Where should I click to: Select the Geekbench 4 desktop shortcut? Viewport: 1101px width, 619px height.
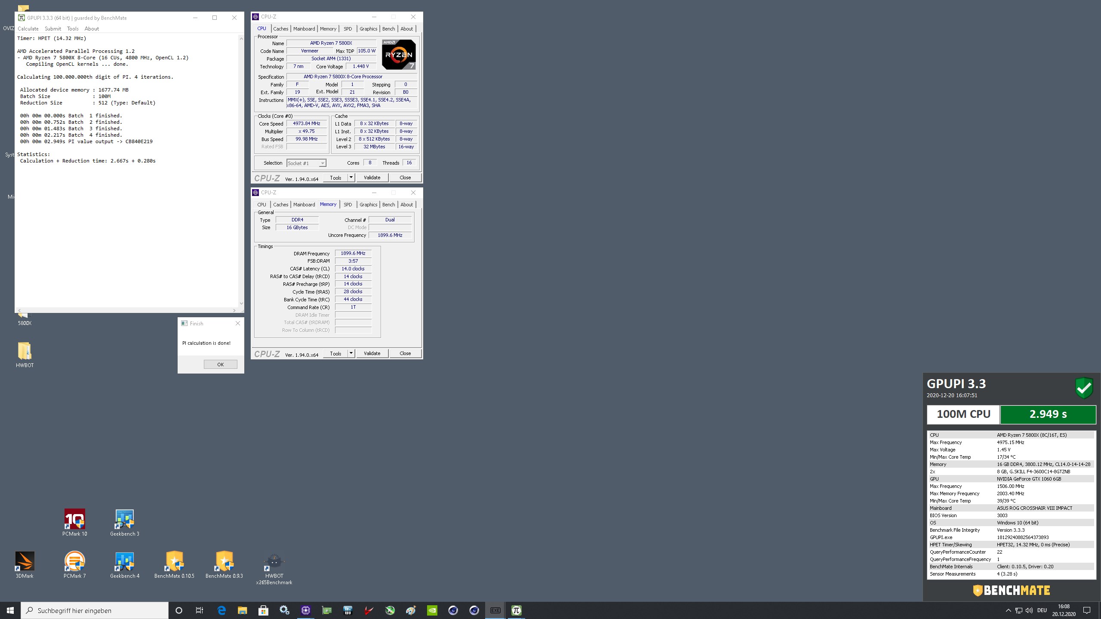point(125,565)
